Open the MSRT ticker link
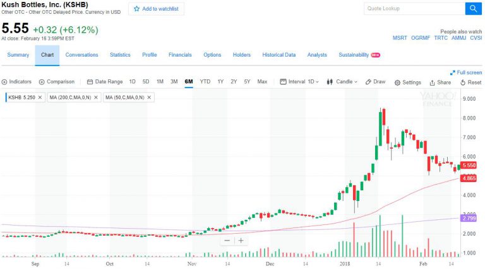This screenshot has height=269, width=485. pos(400,38)
